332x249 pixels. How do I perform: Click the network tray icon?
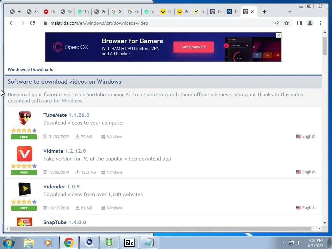[291, 243]
